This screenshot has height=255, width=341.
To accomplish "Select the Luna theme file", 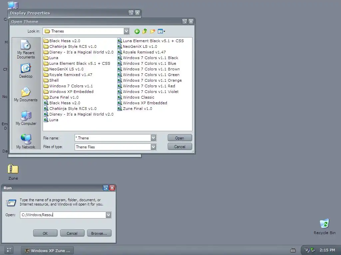I will 51,120.
